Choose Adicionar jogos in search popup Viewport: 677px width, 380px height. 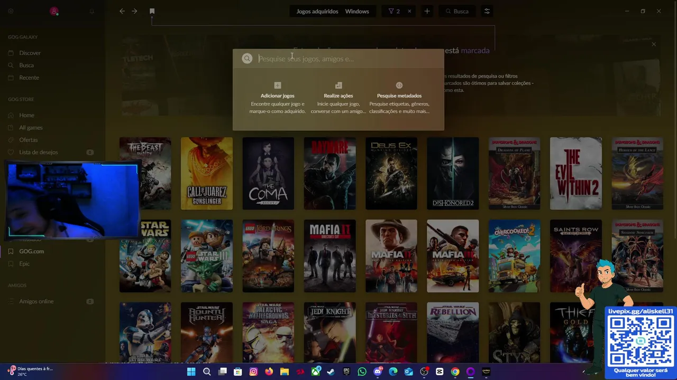[x=277, y=99]
